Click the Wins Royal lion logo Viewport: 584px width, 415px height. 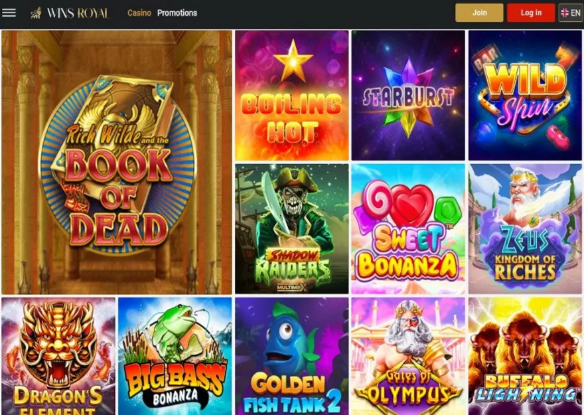[36, 13]
